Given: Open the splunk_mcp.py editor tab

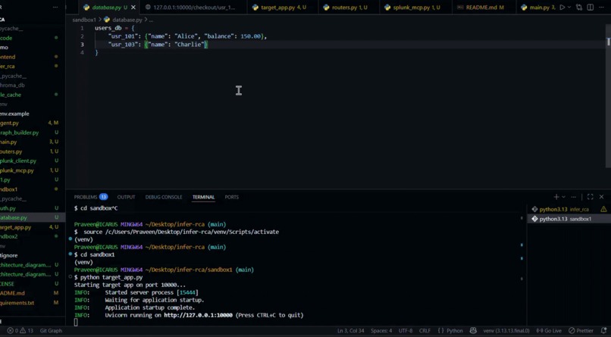Looking at the screenshot, I should pyautogui.click(x=412, y=8).
